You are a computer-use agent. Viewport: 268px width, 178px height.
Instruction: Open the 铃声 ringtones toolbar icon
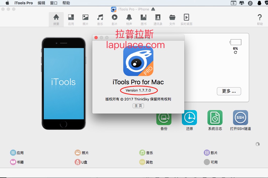[x=129, y=19]
